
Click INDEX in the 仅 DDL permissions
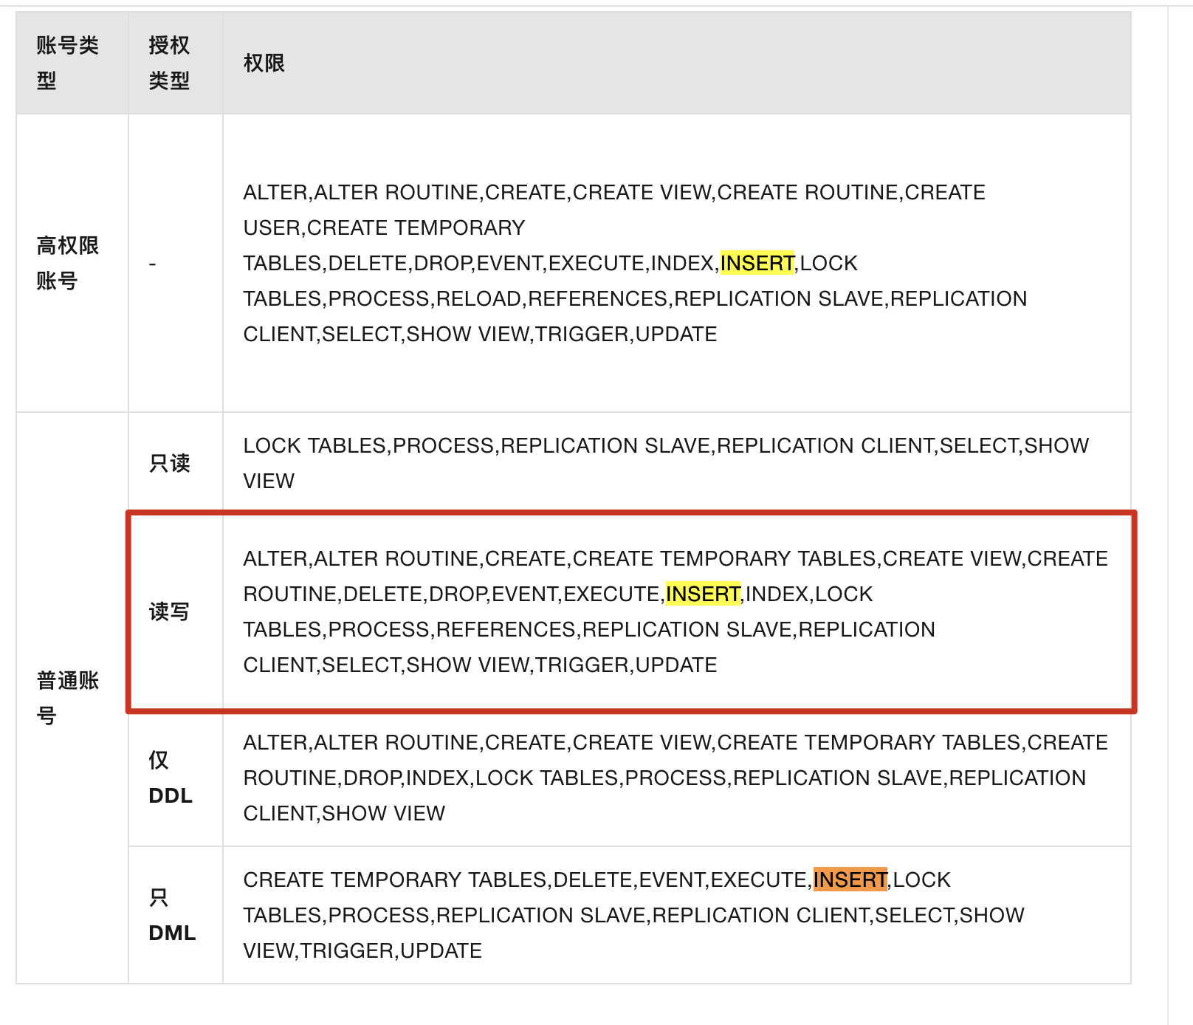[x=437, y=778]
